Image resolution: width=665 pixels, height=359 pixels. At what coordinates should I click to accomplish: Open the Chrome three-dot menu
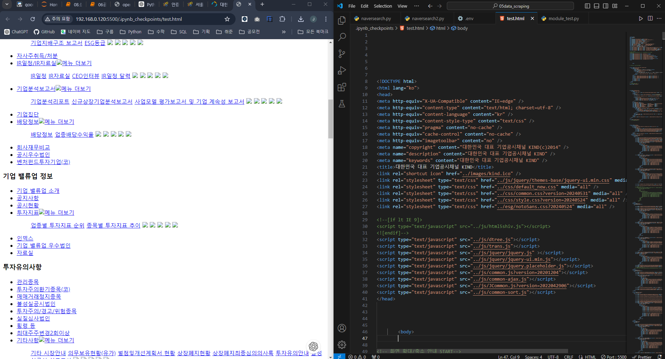[x=326, y=19]
